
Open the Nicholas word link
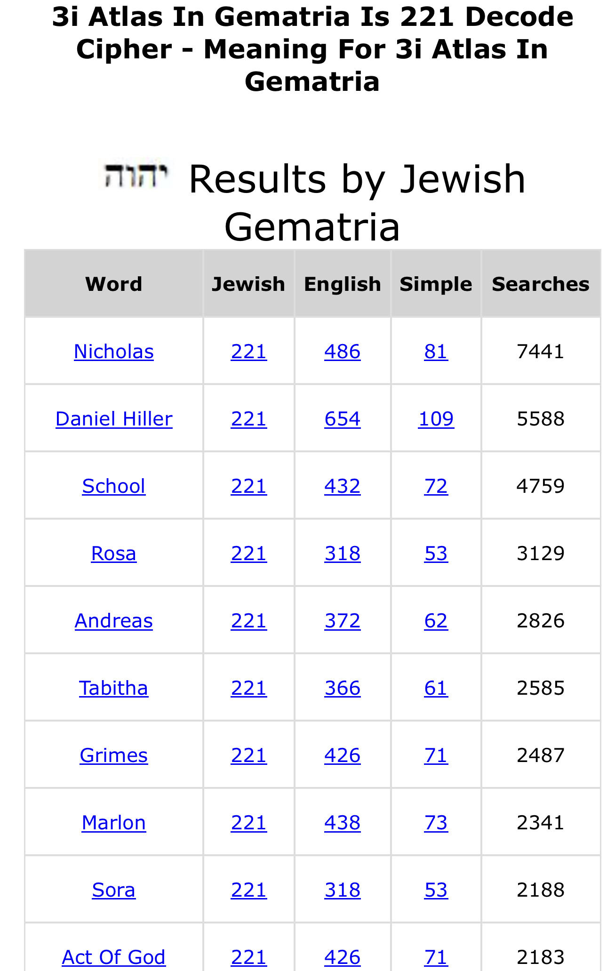(x=114, y=352)
